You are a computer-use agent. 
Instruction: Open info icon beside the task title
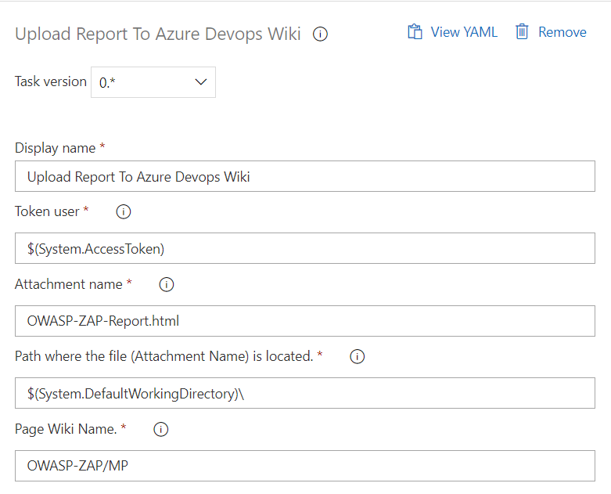pos(320,34)
